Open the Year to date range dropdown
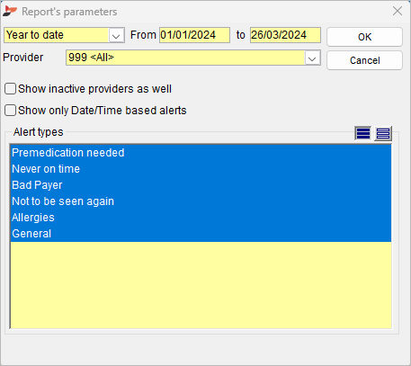 point(116,35)
